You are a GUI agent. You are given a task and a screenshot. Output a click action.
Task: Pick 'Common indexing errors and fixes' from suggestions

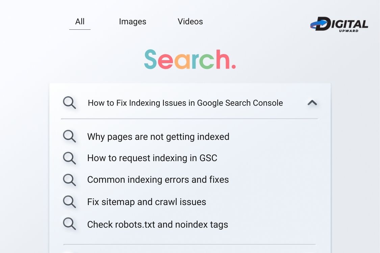pos(158,179)
